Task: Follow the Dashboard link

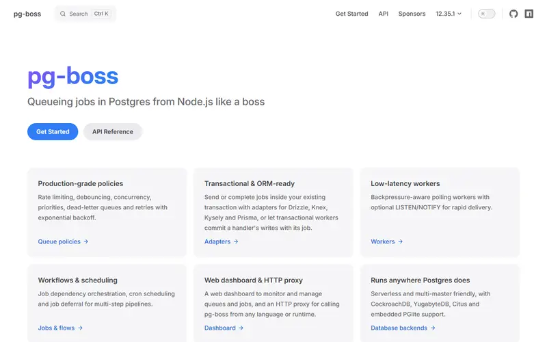Action: 224,328
